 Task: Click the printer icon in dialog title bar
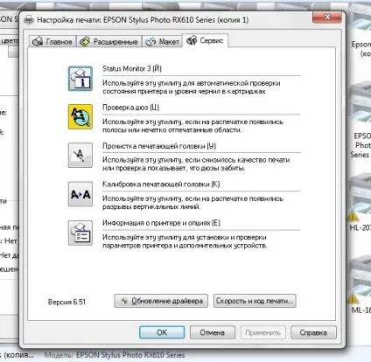click(x=29, y=20)
